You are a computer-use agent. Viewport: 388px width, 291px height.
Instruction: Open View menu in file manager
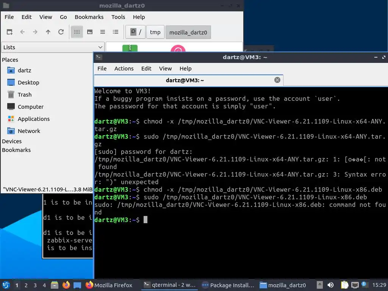46,17
